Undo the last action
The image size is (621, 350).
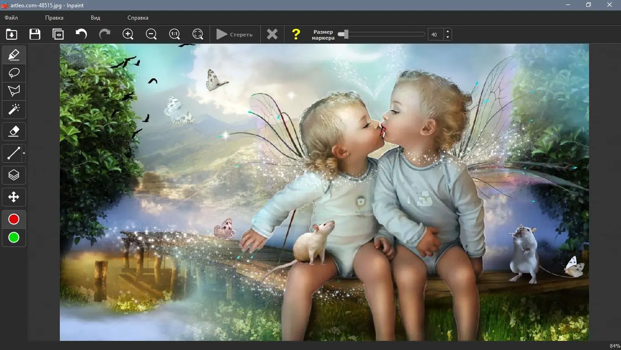(x=81, y=34)
